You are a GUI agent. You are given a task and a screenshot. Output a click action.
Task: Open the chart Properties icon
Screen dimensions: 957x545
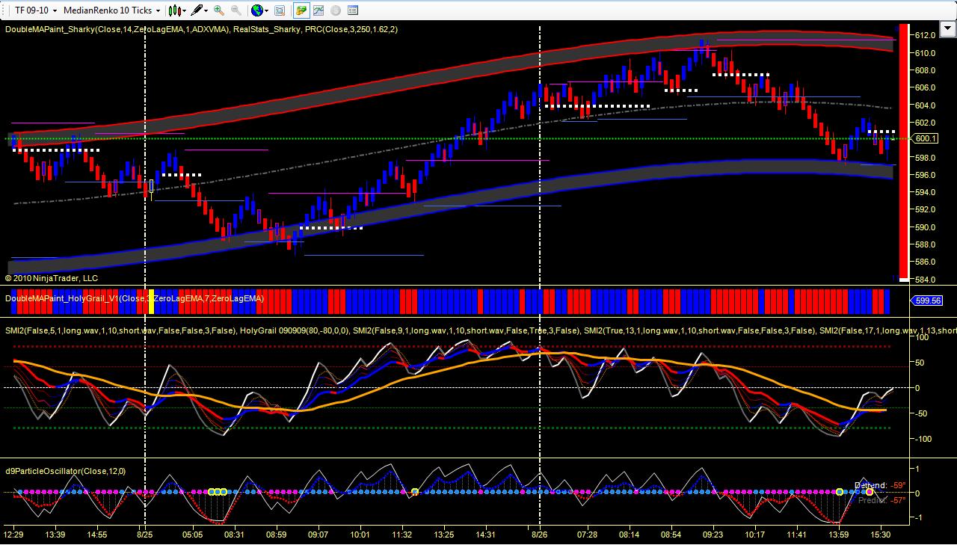353,10
